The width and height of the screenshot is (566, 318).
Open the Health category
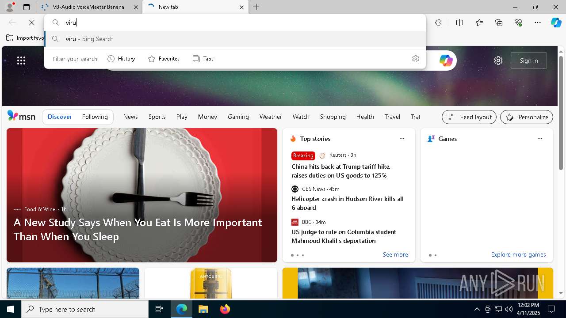click(365, 117)
